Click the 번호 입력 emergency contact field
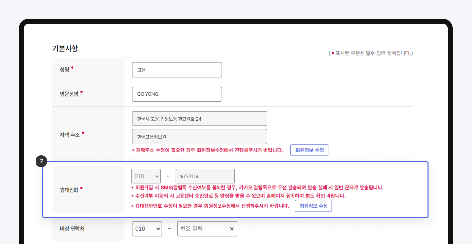The height and width of the screenshot is (244, 472). click(x=207, y=229)
